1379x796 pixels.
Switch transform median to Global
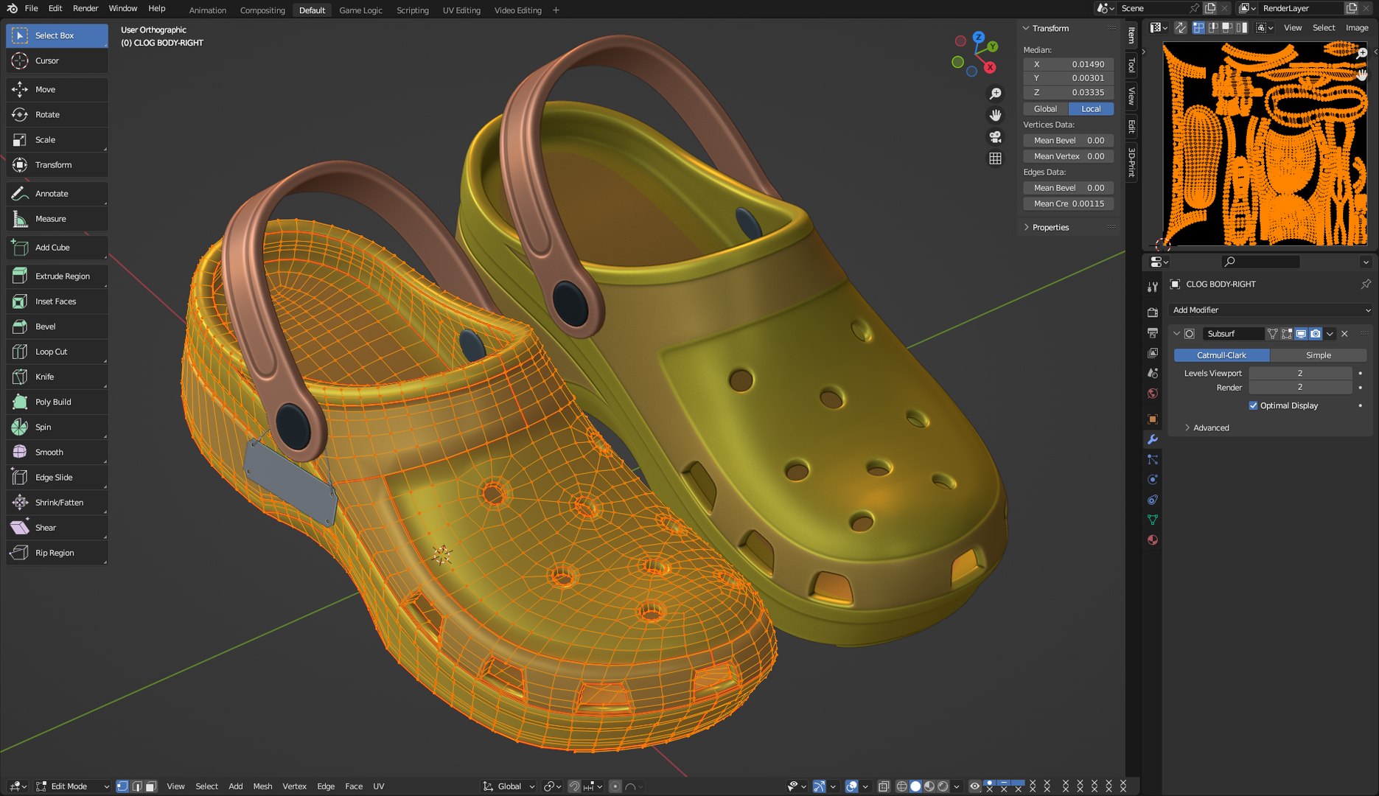click(x=1045, y=108)
